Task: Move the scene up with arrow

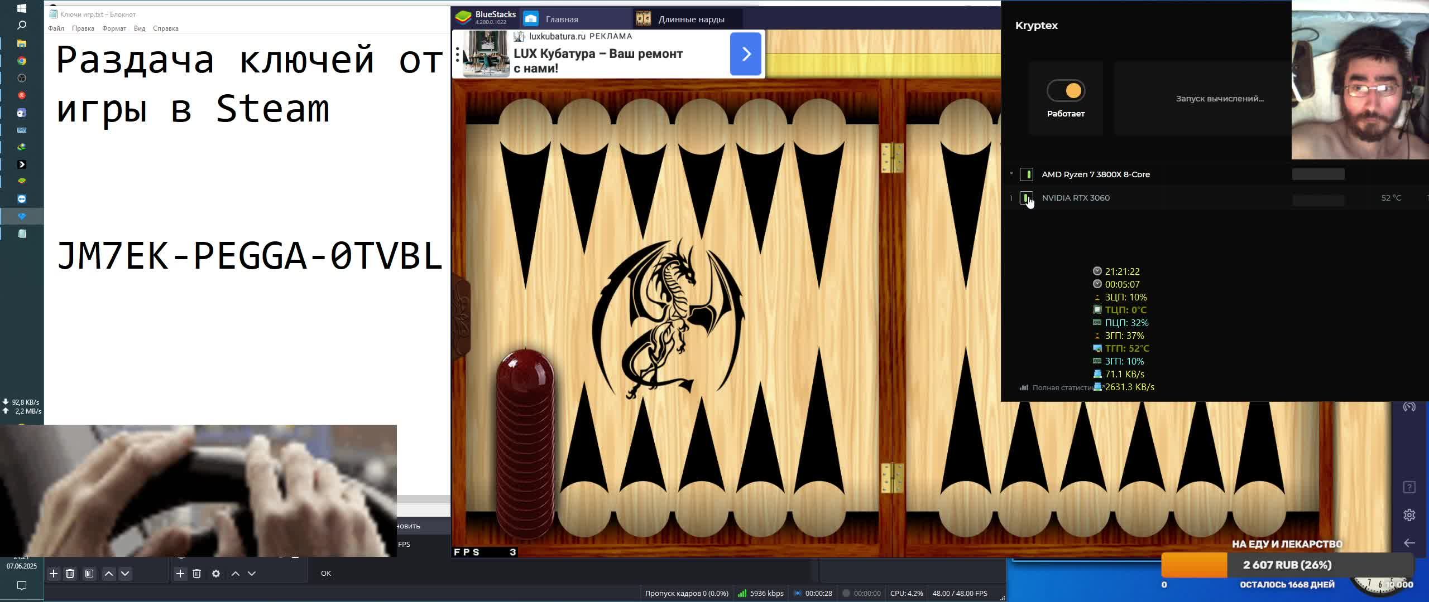Action: pyautogui.click(x=109, y=573)
